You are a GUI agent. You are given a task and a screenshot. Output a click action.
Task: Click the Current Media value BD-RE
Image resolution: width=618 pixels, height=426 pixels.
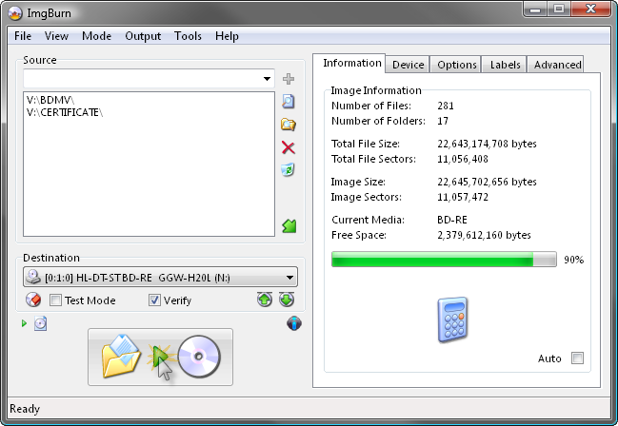pos(452,220)
